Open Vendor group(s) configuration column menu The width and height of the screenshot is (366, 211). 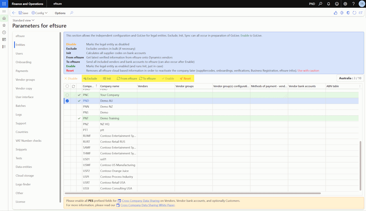[231, 86]
